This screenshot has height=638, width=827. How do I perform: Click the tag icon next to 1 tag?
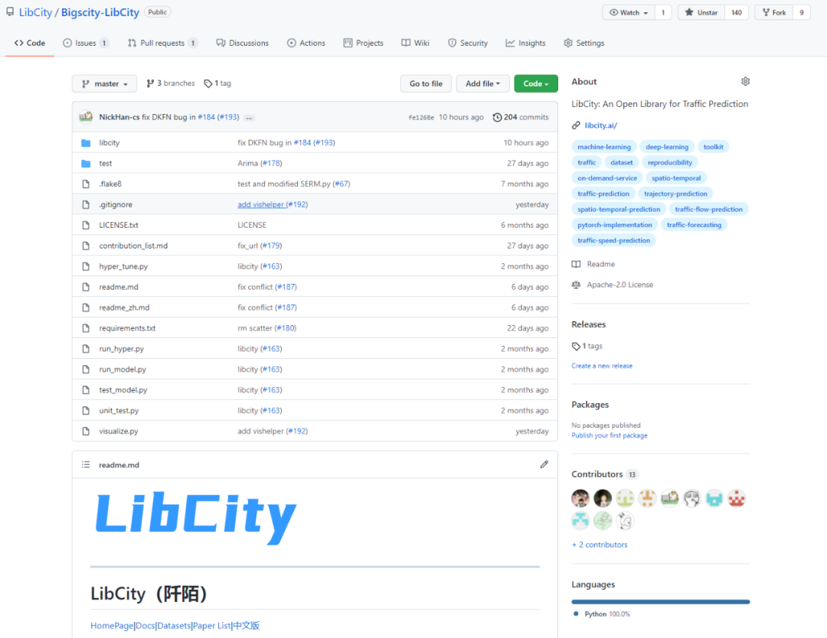point(208,83)
